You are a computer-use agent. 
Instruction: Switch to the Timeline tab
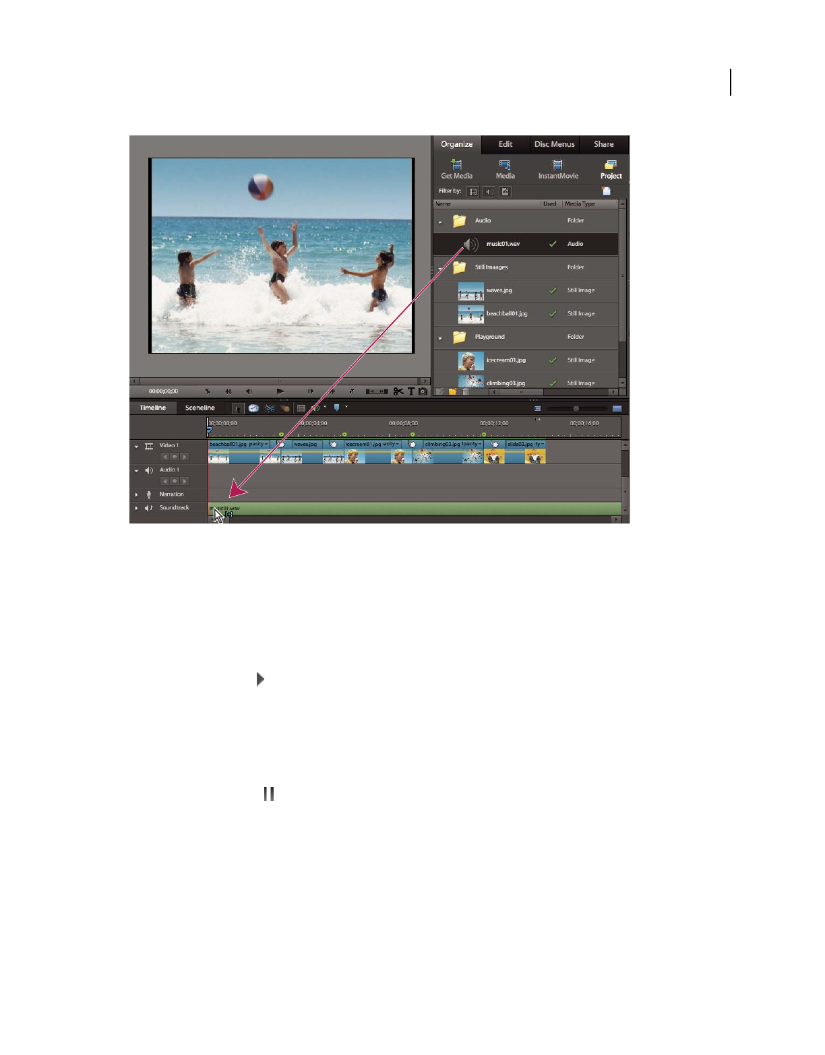(153, 408)
